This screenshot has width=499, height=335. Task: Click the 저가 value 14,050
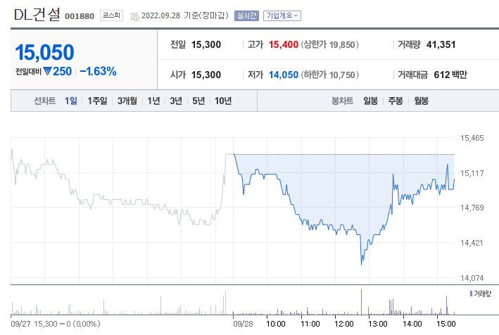click(283, 75)
